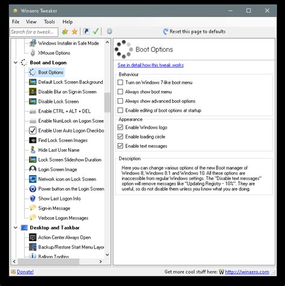285x286 pixels.
Task: Open the Help menu
Action: [67, 22]
